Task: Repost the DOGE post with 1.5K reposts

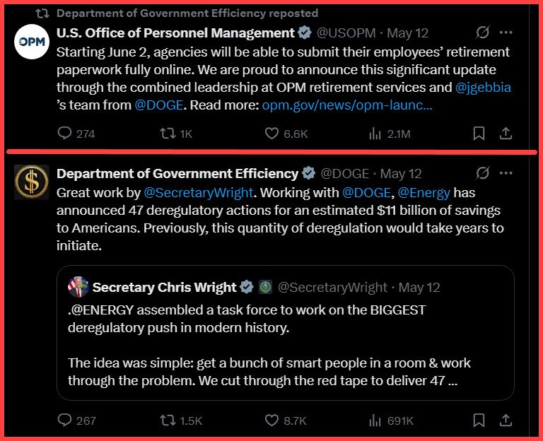Action: tap(169, 420)
